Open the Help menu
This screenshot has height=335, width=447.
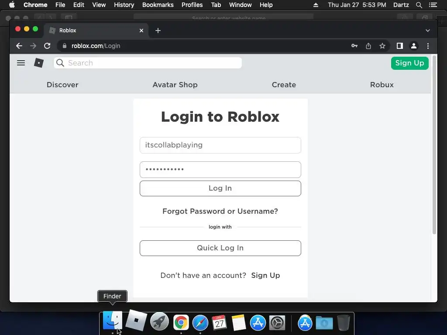(x=266, y=5)
